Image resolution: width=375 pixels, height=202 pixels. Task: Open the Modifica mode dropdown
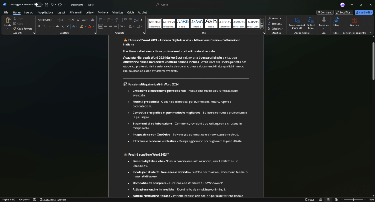pos(344,12)
